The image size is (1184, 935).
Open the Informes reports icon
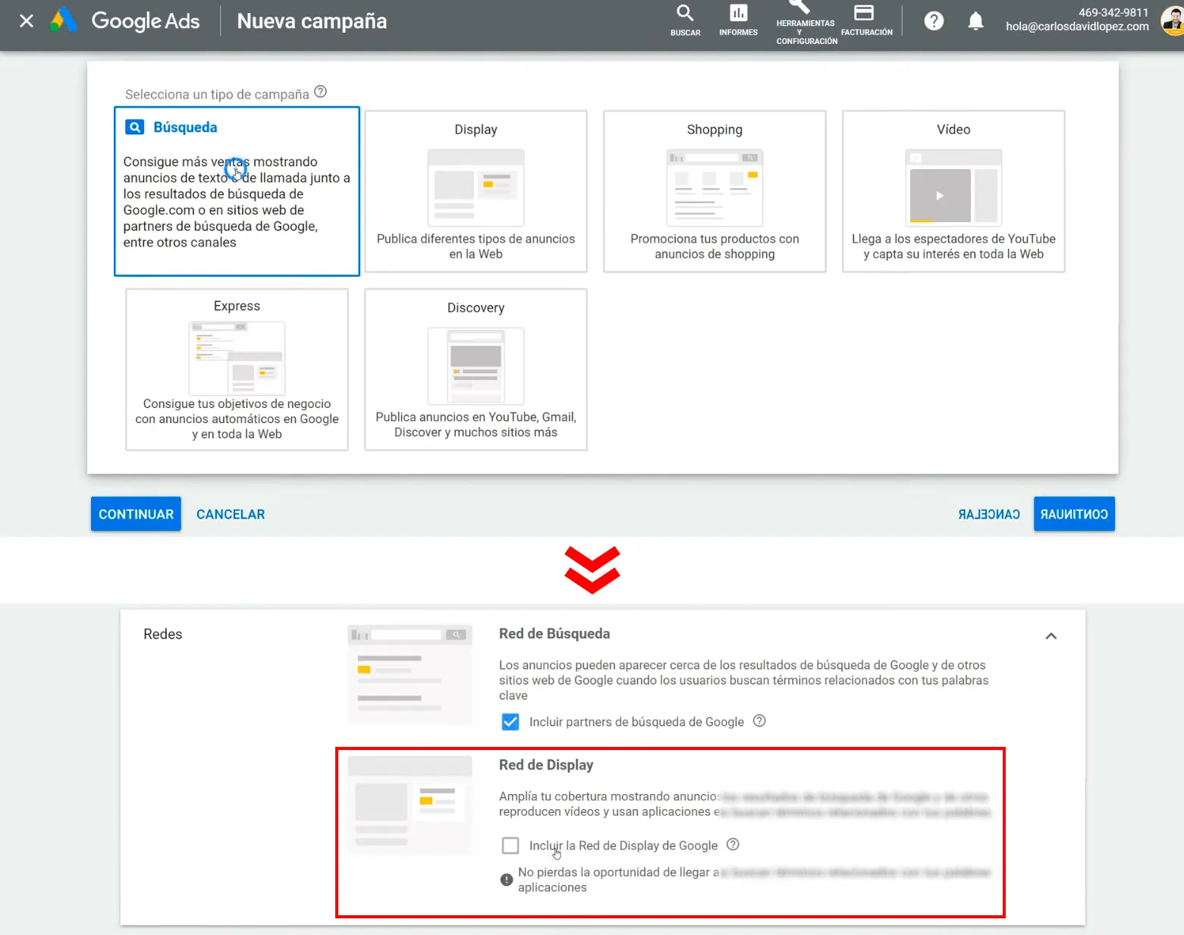pyautogui.click(x=738, y=20)
